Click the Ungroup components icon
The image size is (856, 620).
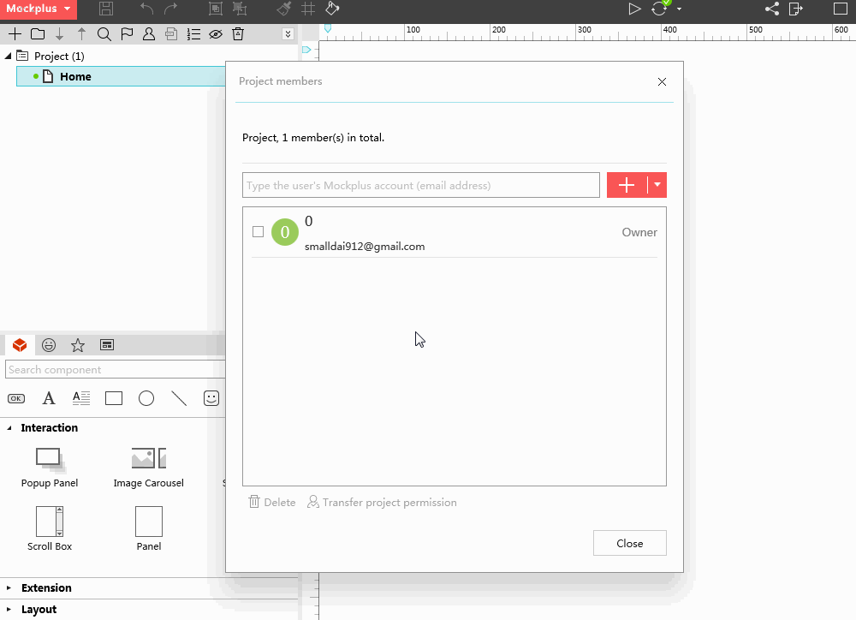[x=239, y=9]
